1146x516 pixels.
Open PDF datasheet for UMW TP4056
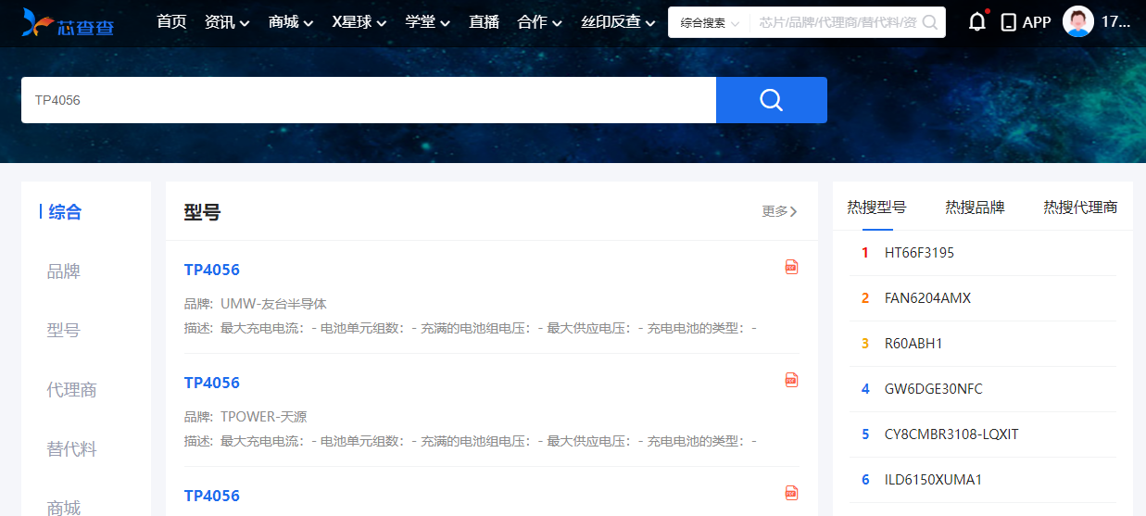(x=791, y=267)
